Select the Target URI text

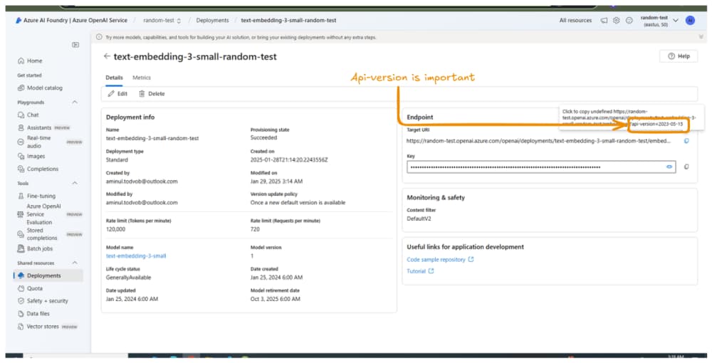[x=538, y=141]
